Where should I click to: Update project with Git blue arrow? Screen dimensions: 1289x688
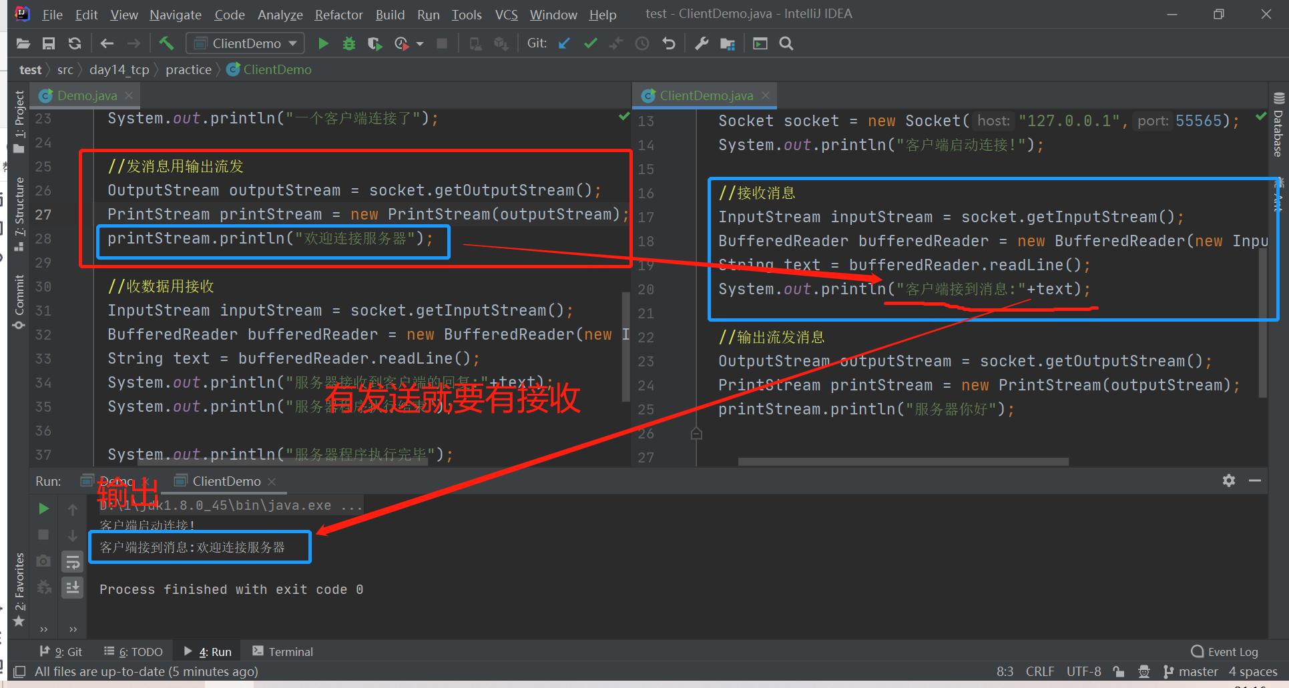[564, 43]
